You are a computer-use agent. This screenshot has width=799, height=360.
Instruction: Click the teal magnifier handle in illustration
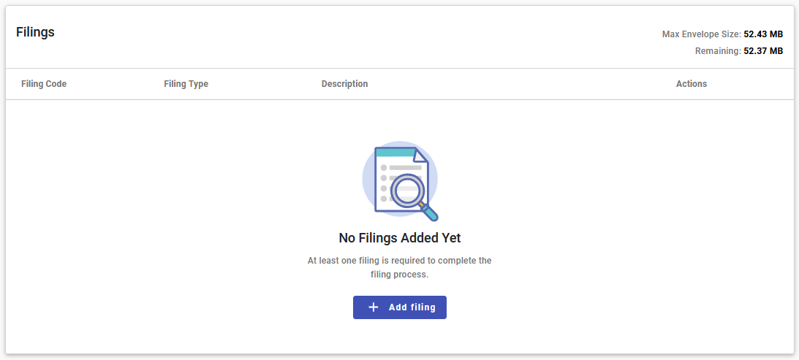click(430, 213)
